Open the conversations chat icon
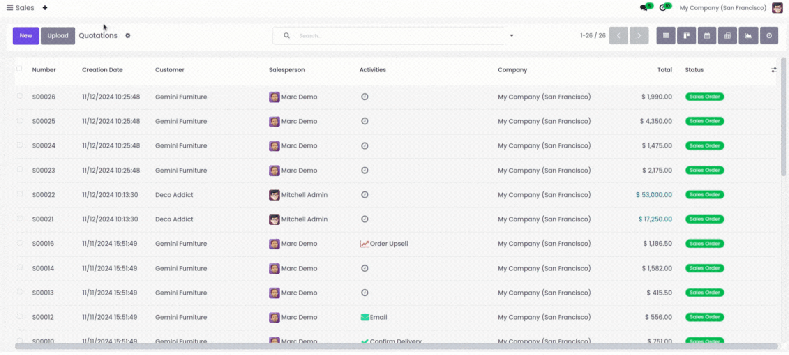 644,8
